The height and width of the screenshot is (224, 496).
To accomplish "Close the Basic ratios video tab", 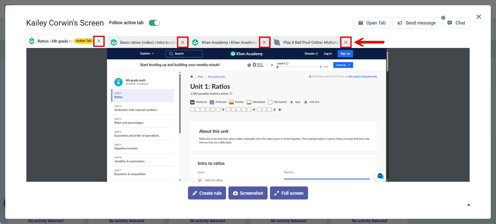I will (183, 42).
